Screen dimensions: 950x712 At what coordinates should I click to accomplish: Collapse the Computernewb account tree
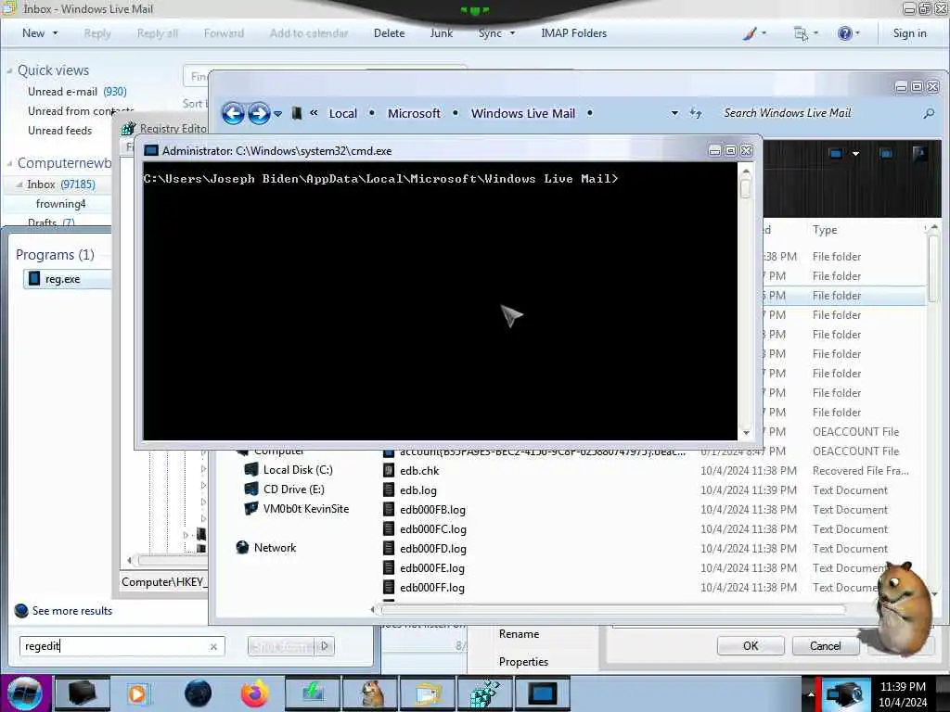coord(9,163)
